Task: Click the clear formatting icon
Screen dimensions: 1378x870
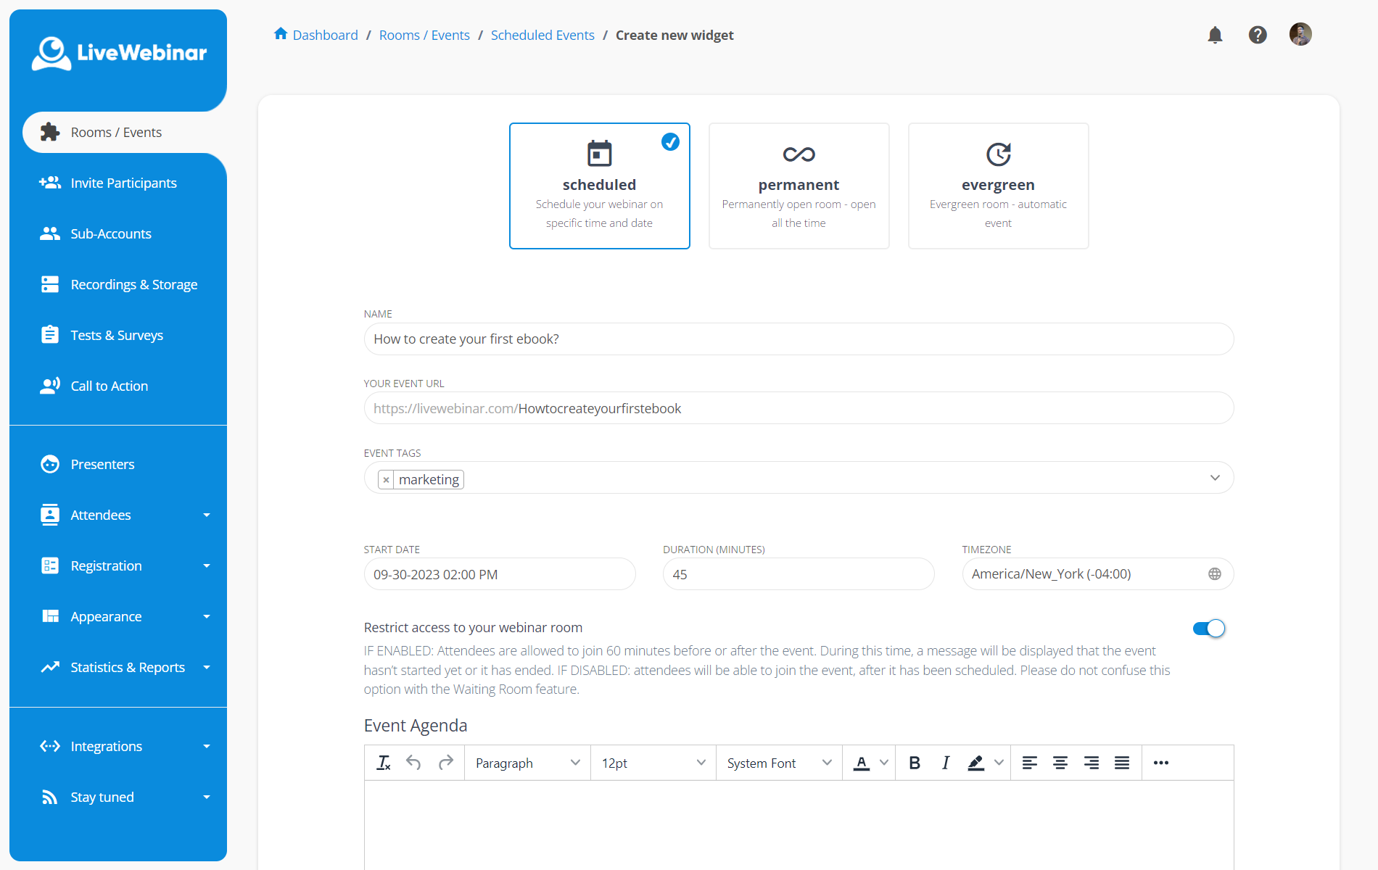Action: (x=384, y=763)
